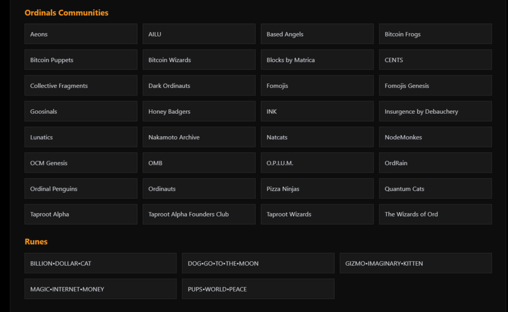Image resolution: width=508 pixels, height=312 pixels.
Task: Select MAGIC•INTERNET•MONEY rune
Action: point(100,289)
